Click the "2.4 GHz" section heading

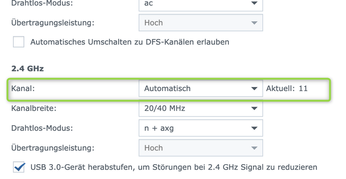click(27, 69)
